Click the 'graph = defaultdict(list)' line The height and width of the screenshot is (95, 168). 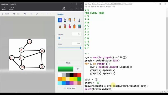[102, 61]
